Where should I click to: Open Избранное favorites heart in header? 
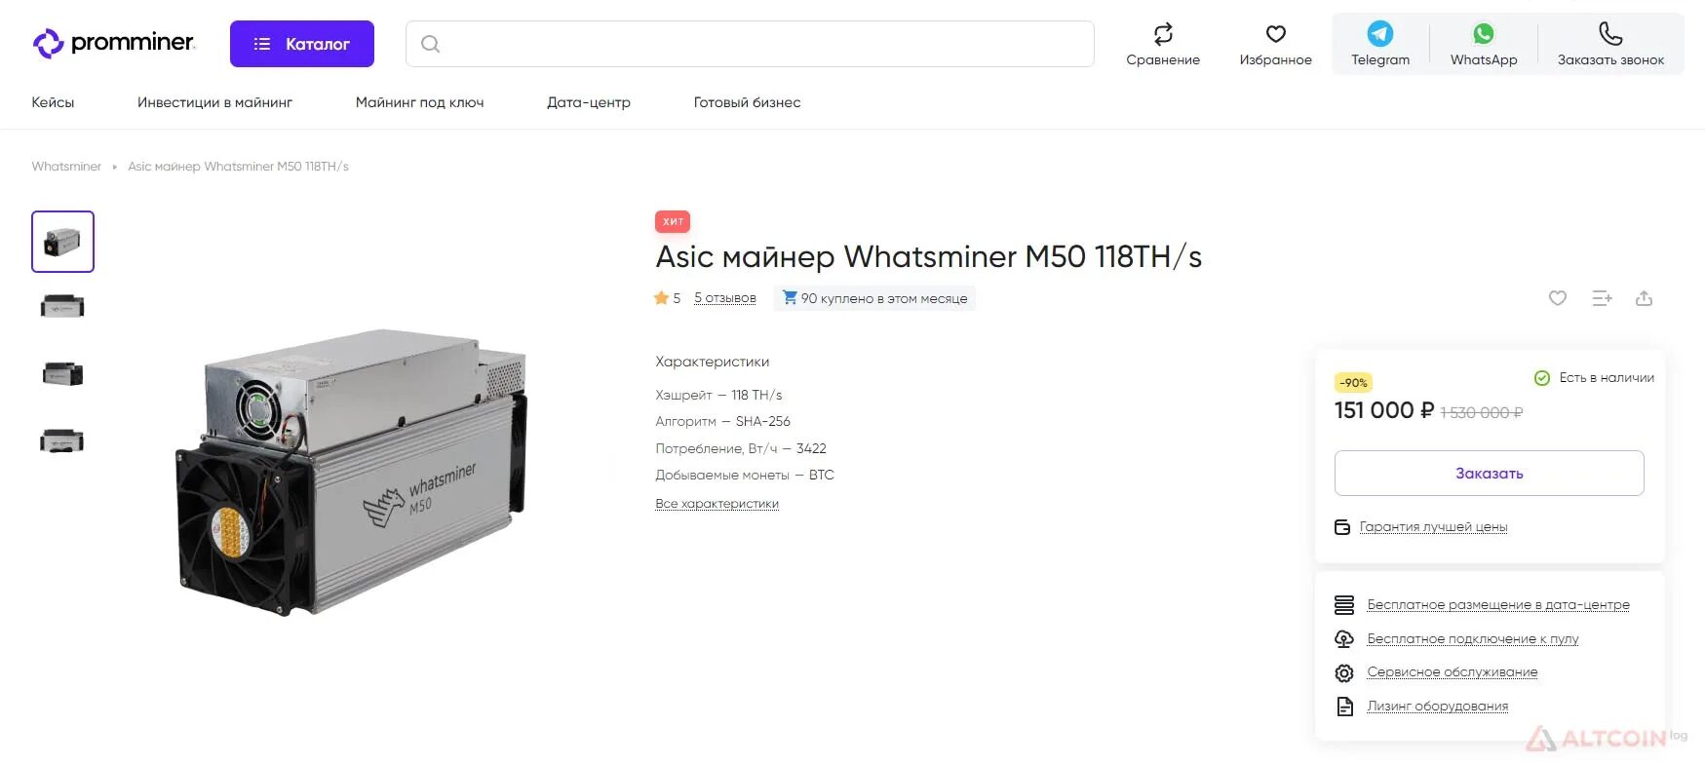tap(1275, 34)
